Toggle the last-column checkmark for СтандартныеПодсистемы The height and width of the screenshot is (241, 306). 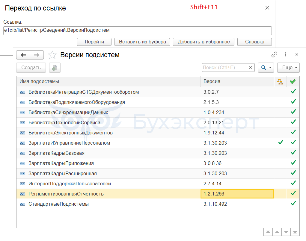point(293,203)
